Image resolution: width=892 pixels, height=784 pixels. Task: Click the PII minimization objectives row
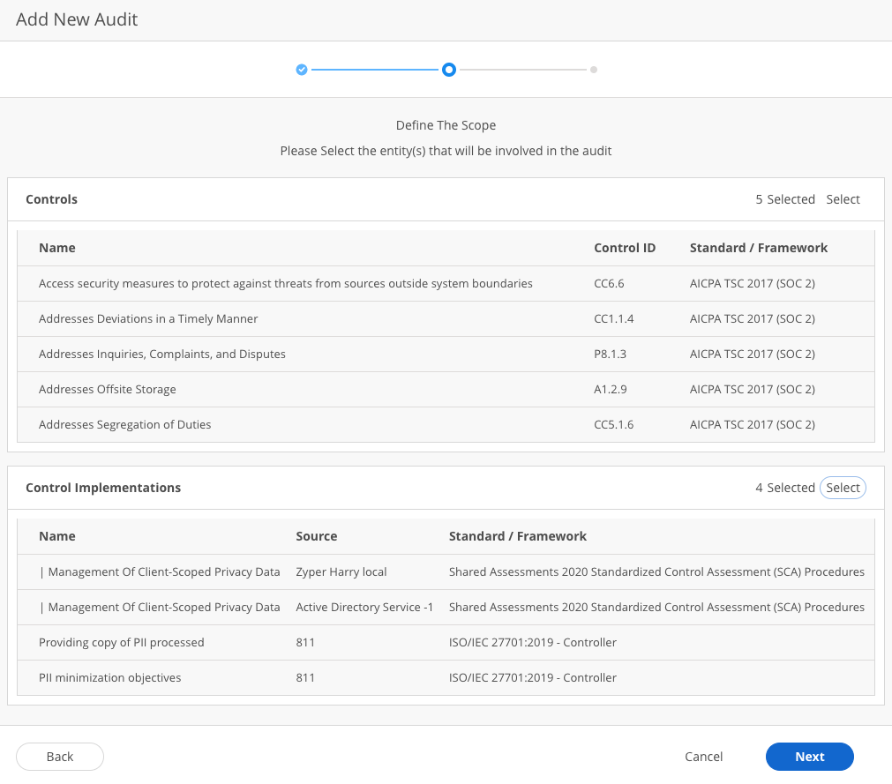coord(446,678)
